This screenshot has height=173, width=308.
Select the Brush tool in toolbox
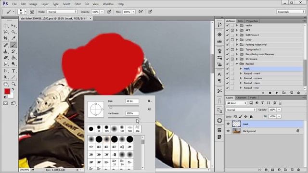coord(13,45)
